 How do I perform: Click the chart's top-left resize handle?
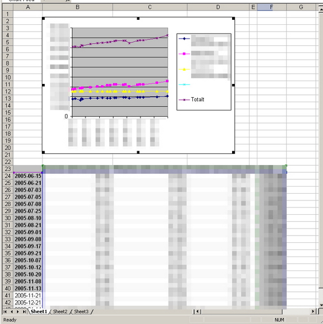[x=44, y=19]
